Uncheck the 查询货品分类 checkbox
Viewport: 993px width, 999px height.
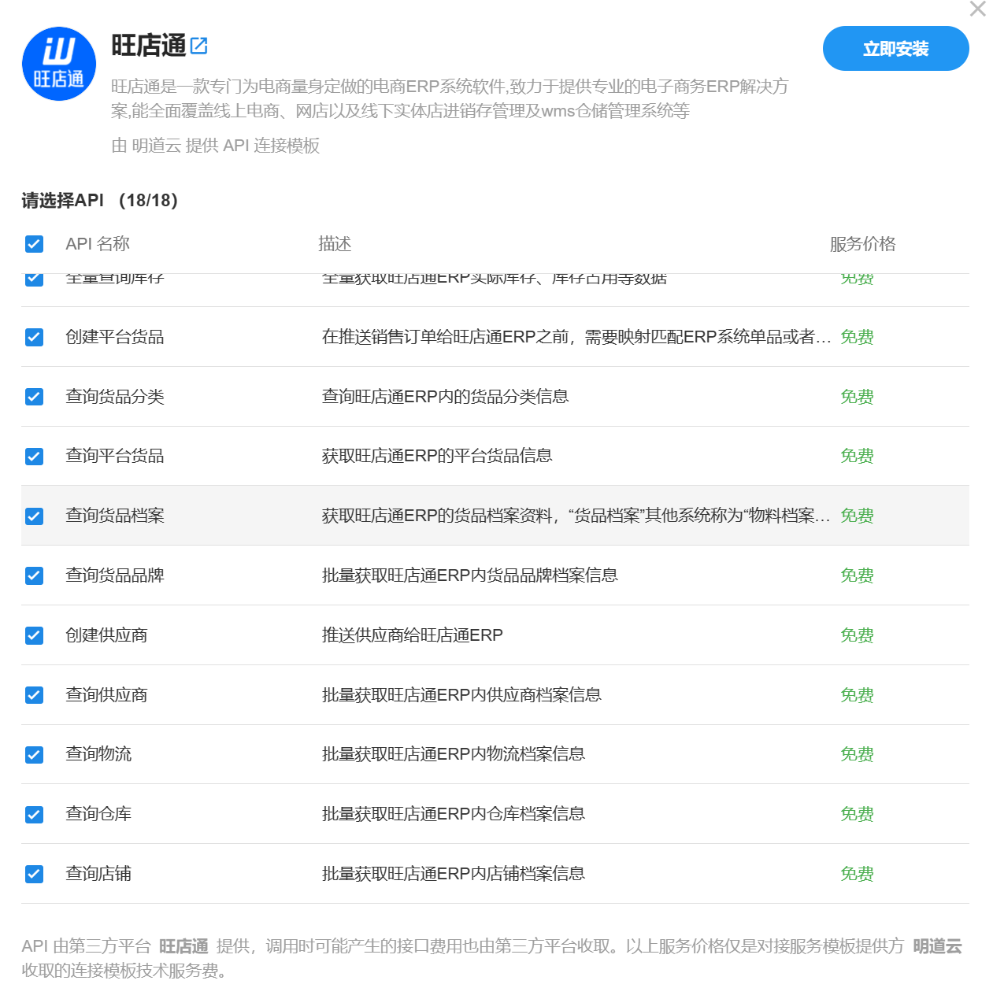coord(34,397)
